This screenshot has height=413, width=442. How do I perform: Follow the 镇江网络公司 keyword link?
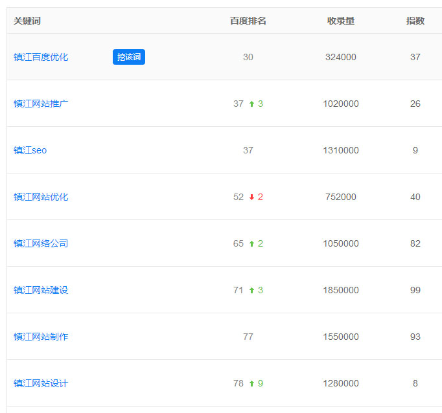41,243
